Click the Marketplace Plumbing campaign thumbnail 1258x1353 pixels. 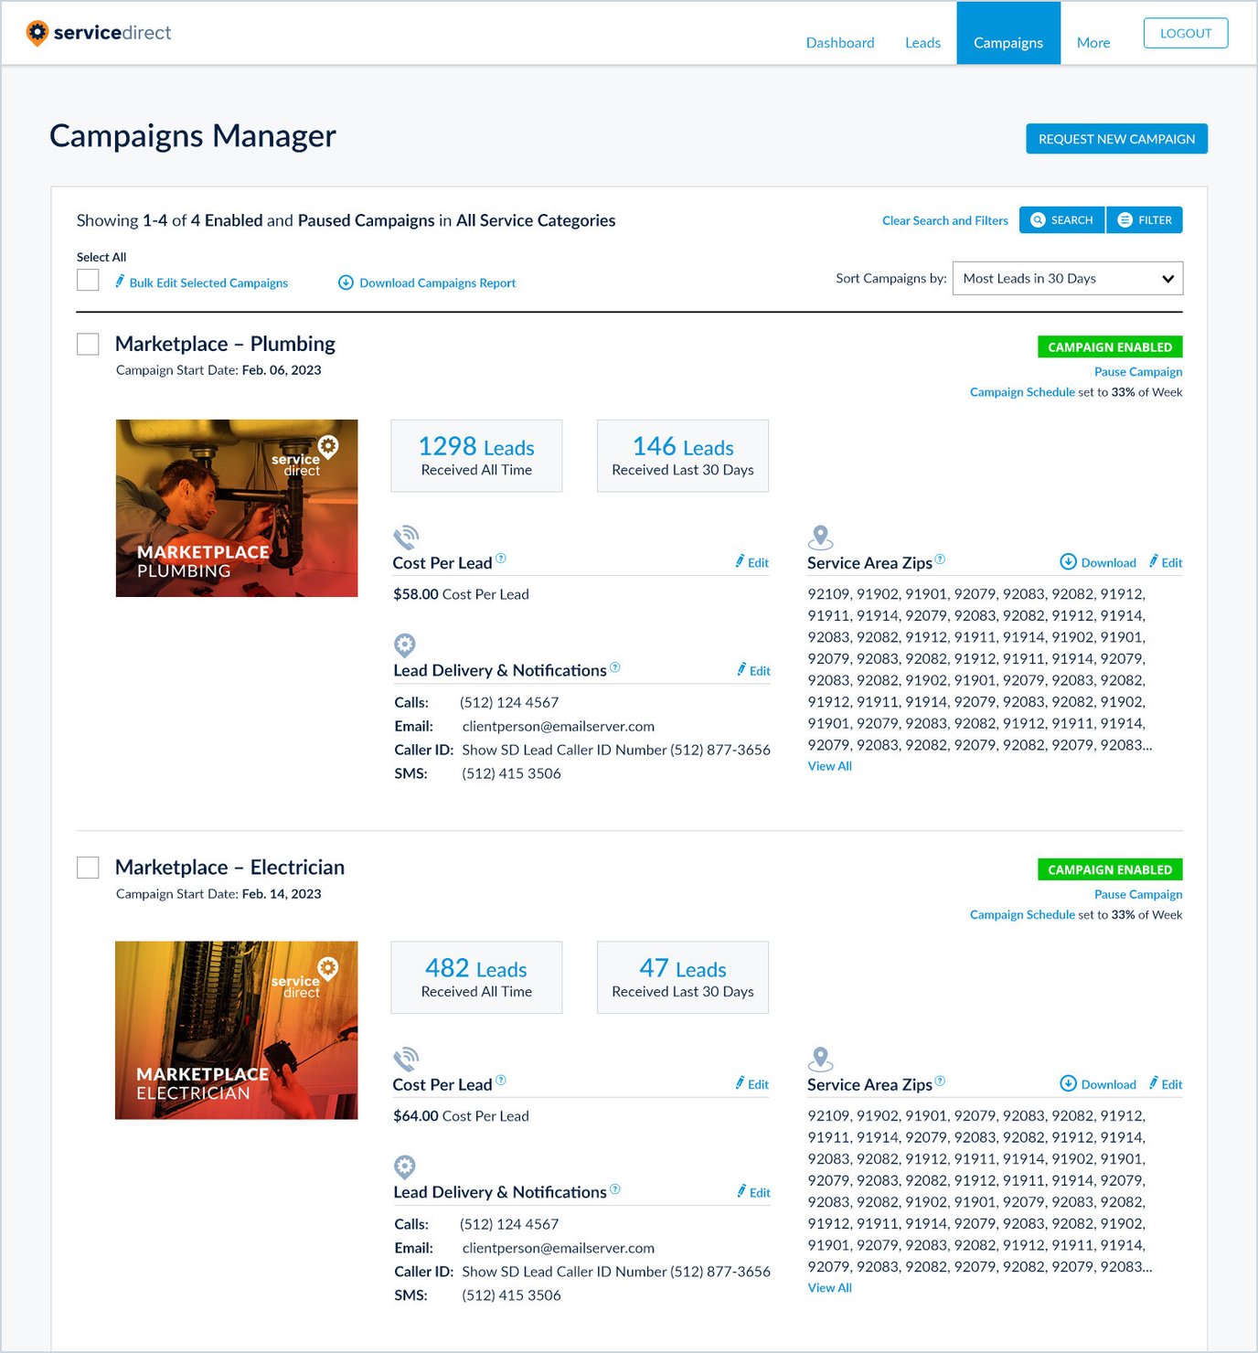click(237, 507)
